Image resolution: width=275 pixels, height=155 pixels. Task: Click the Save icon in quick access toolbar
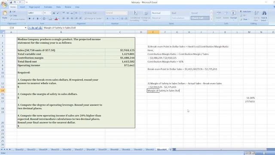11,2
